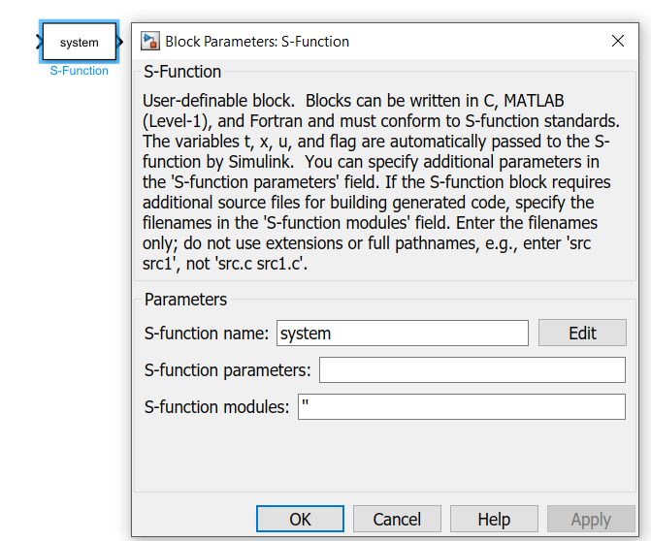
Task: Click the Block Parameters title bar text
Action: (x=257, y=42)
